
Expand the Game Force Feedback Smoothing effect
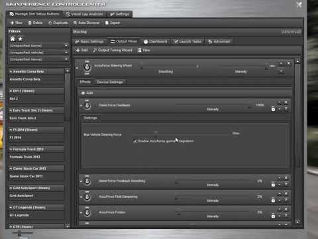pyautogui.click(x=81, y=181)
